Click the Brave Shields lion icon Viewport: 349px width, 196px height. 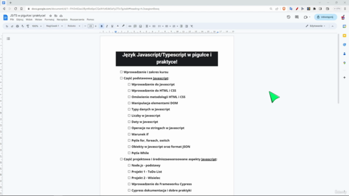click(284, 9)
